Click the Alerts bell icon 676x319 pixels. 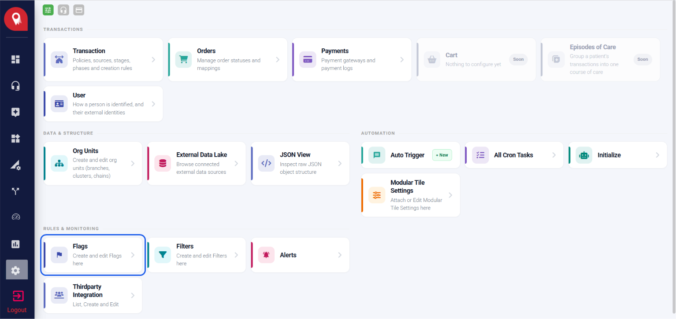coord(266,255)
